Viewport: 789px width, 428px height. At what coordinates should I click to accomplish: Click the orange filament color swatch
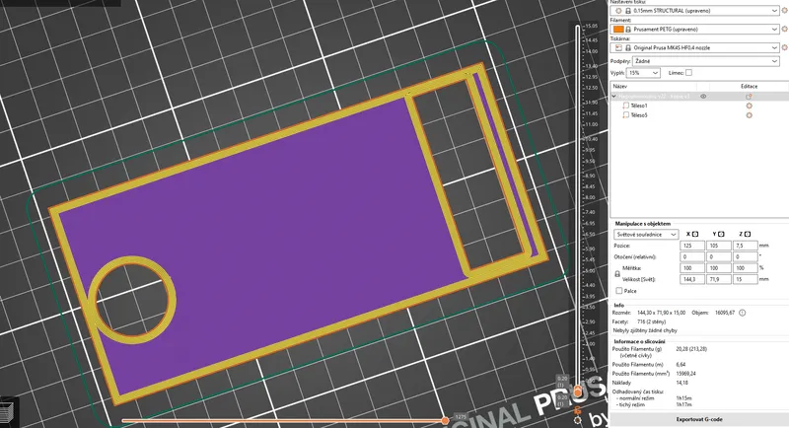click(618, 29)
